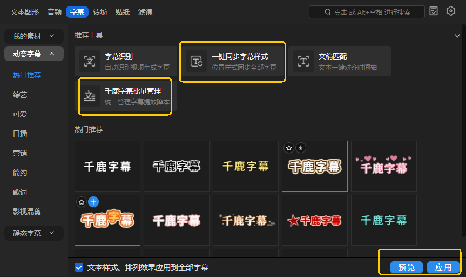The width and height of the screenshot is (466, 277).
Task: Choose the teal text subtitle style
Action: coord(384,220)
